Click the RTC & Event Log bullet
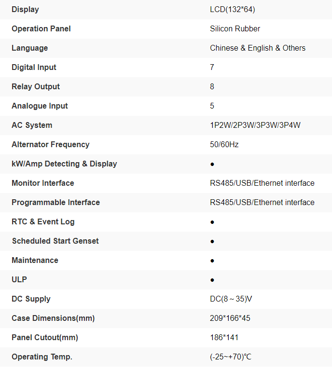The height and width of the screenshot is (372, 332). click(212, 222)
